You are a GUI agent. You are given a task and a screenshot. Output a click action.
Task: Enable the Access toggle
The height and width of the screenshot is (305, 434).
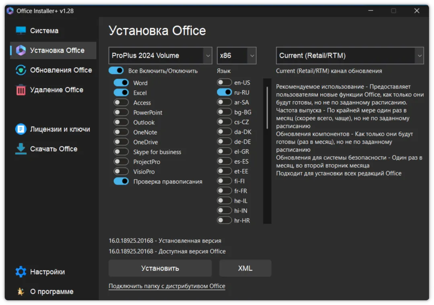(x=121, y=102)
